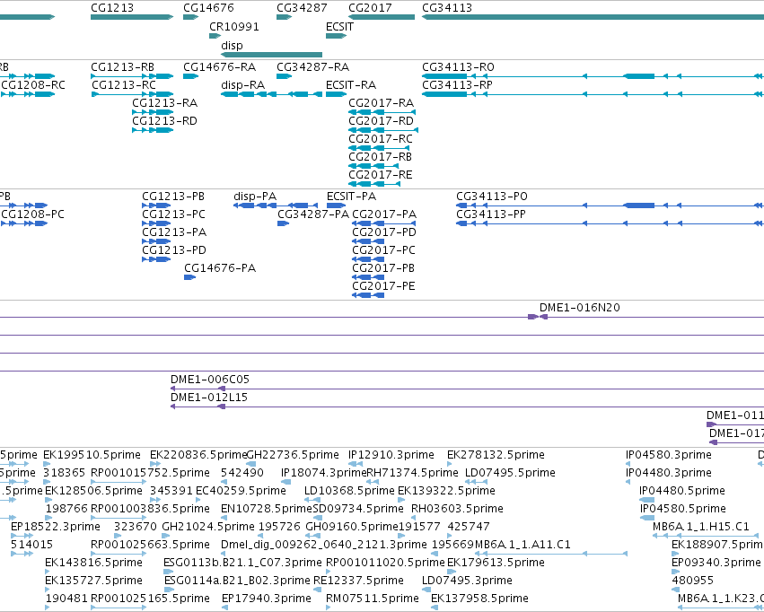764x612 pixels.
Task: Select the CG34113 gene label in top track
Action: tap(447, 8)
